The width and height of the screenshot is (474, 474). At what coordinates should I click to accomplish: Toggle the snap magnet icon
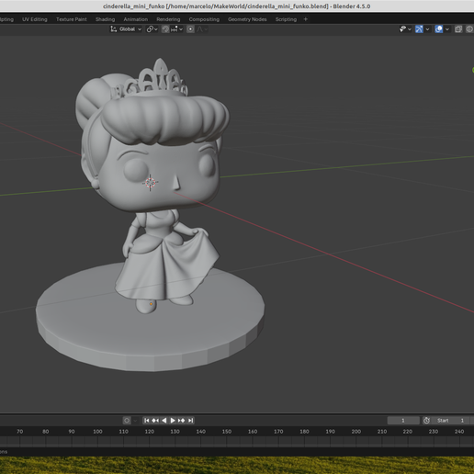(165, 29)
